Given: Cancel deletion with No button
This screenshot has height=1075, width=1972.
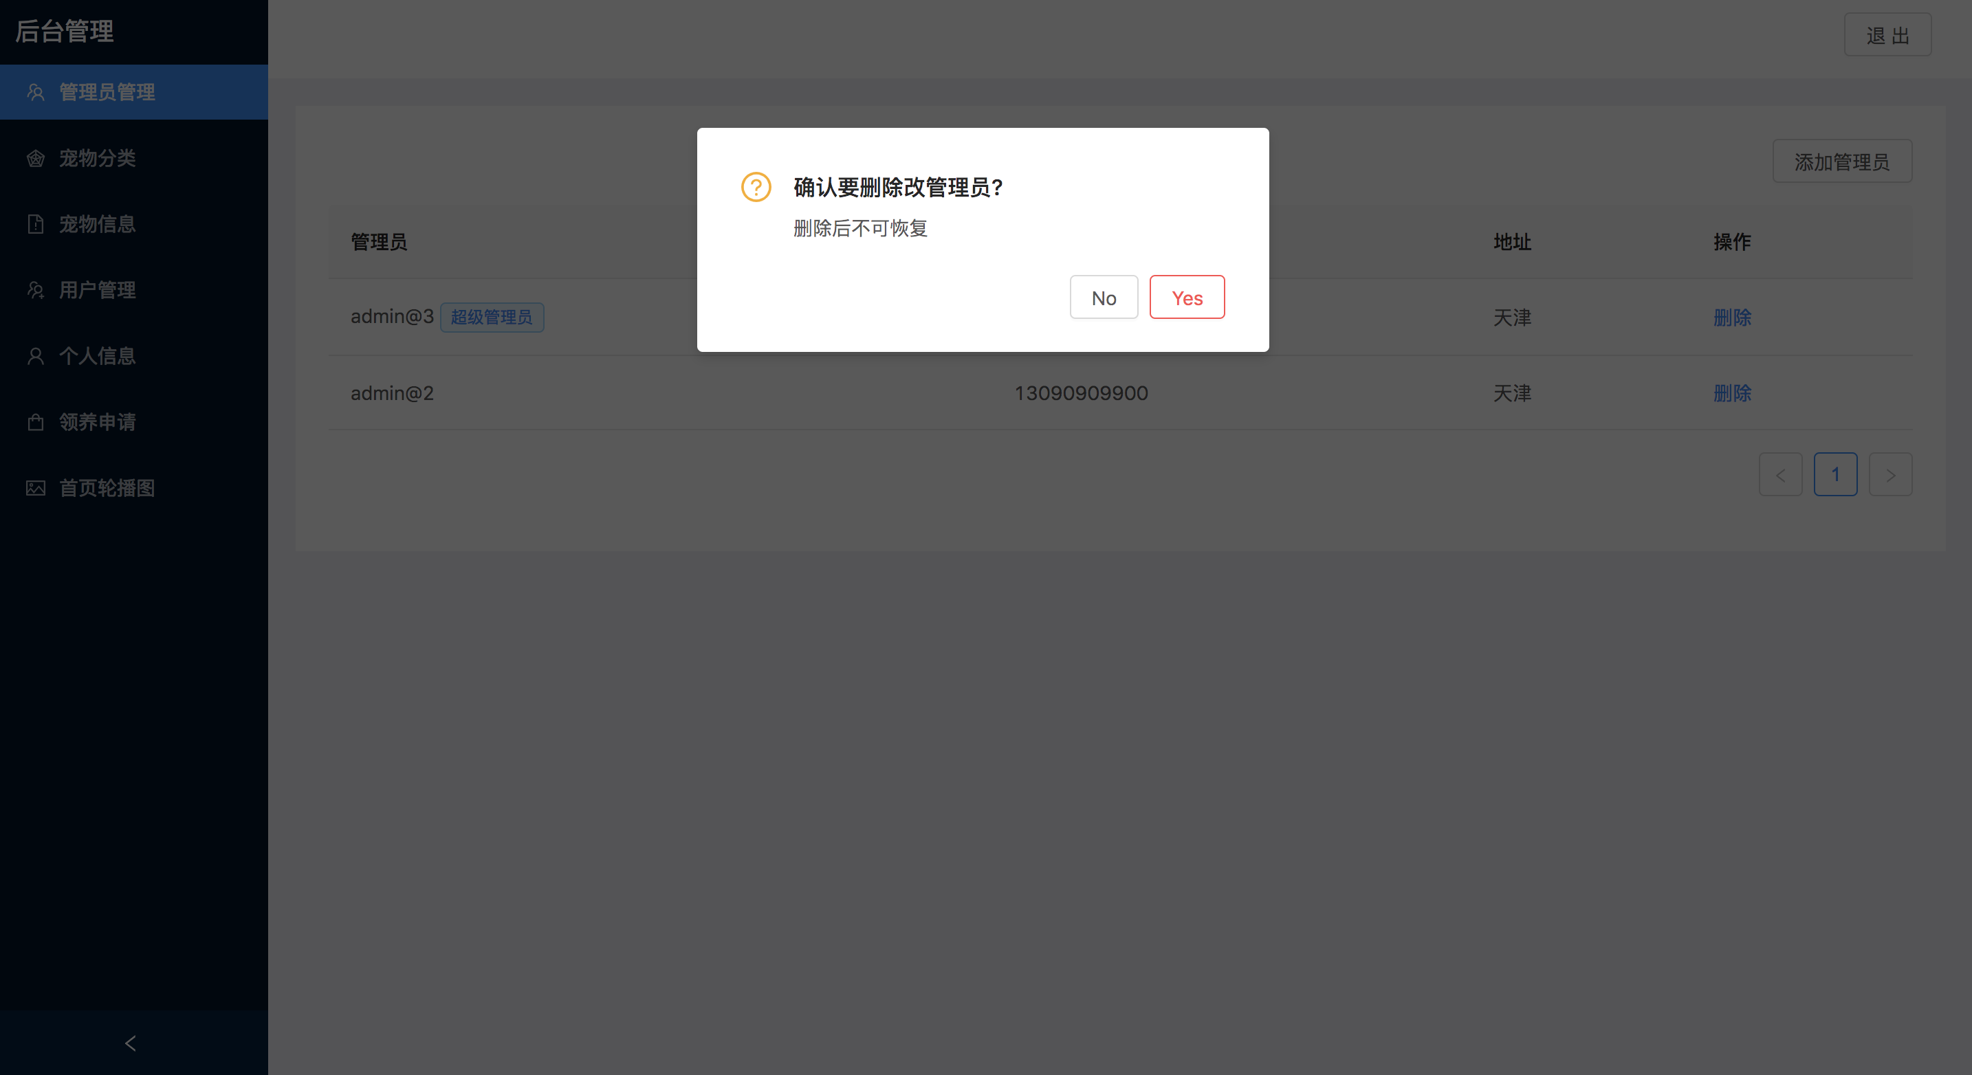Looking at the screenshot, I should [1103, 298].
